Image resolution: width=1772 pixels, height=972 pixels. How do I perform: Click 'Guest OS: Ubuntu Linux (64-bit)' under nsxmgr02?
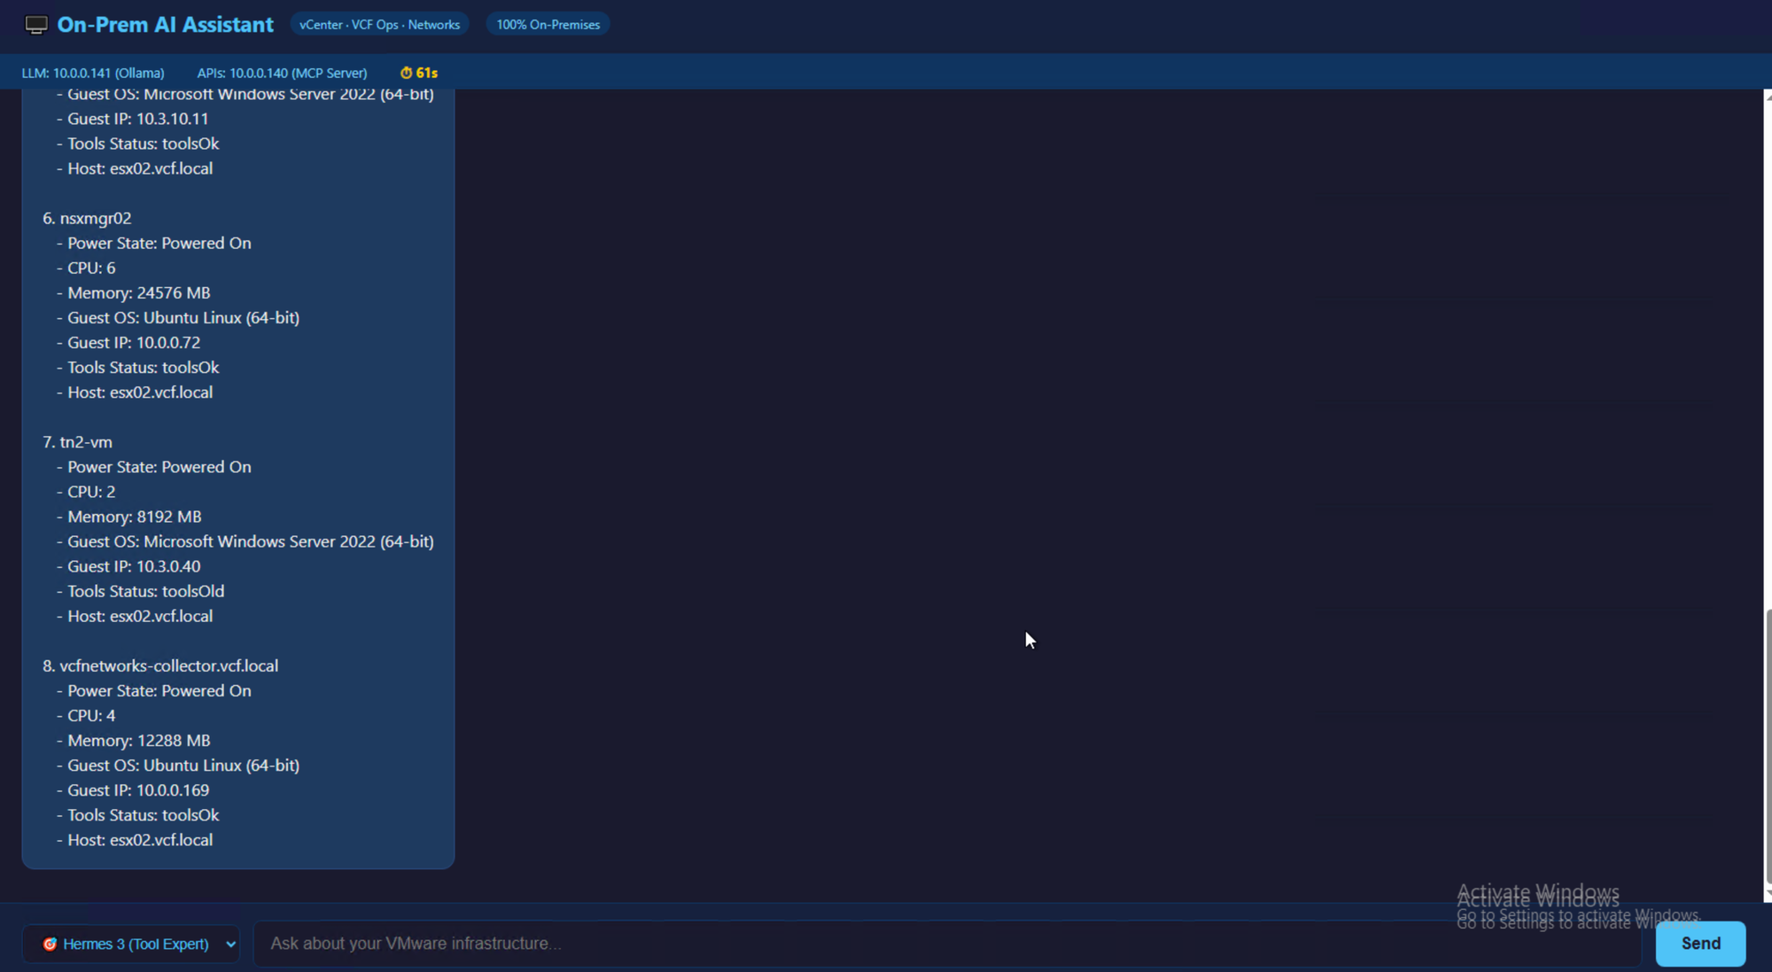tap(178, 317)
